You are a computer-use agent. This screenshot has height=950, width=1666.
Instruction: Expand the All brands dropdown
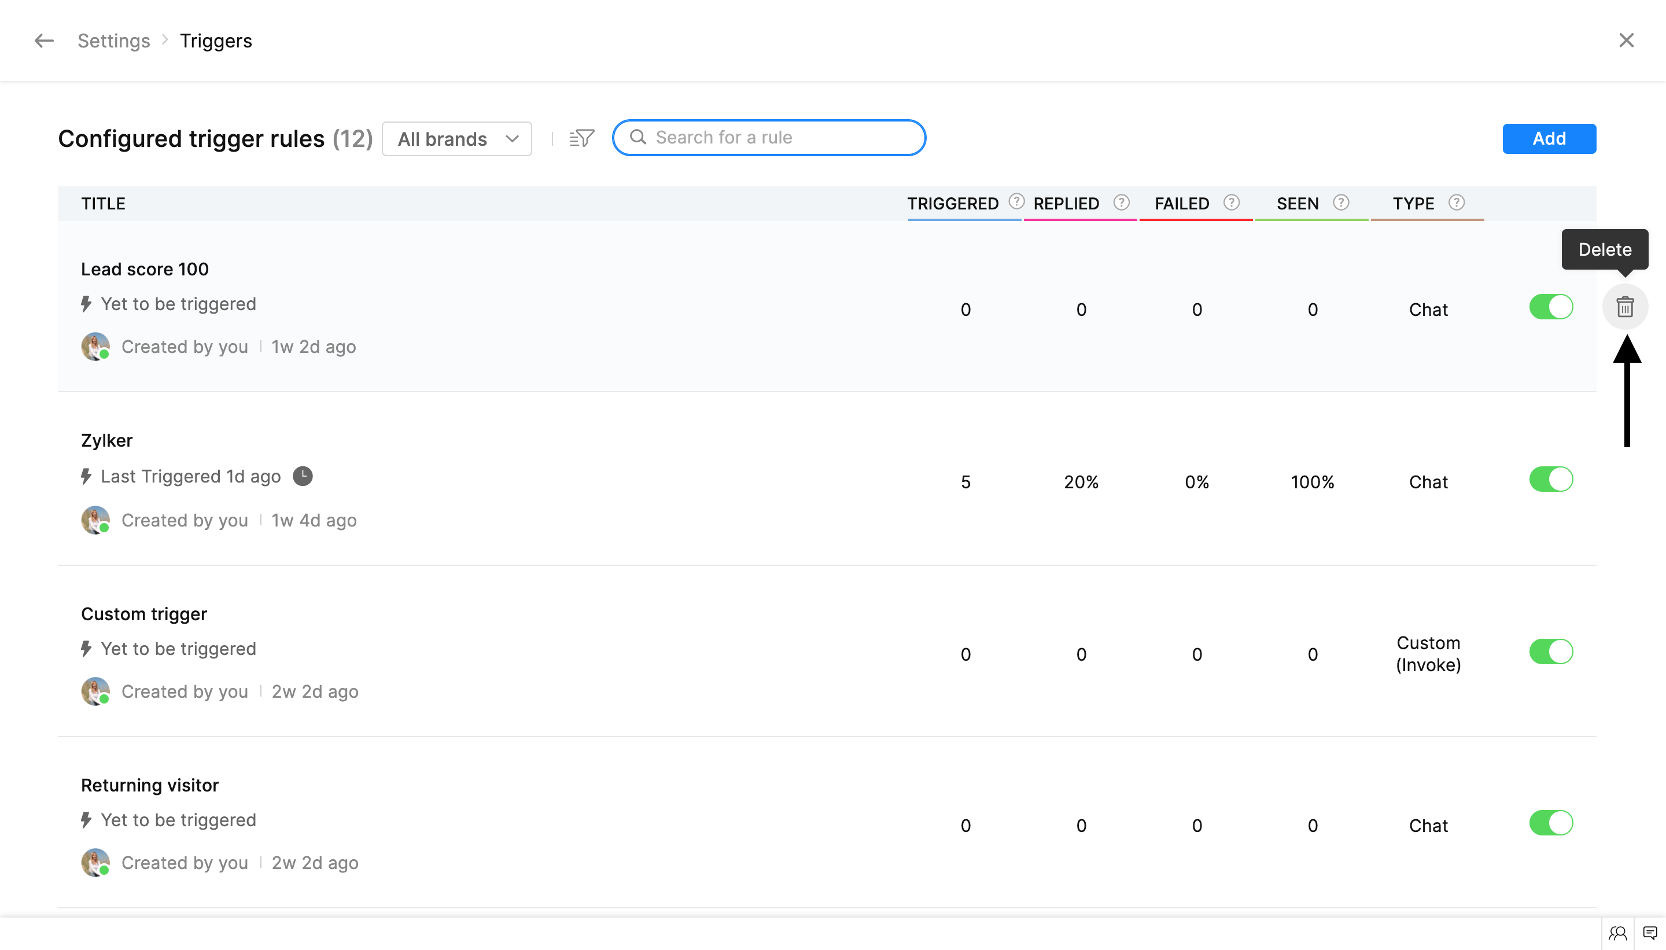click(x=456, y=139)
